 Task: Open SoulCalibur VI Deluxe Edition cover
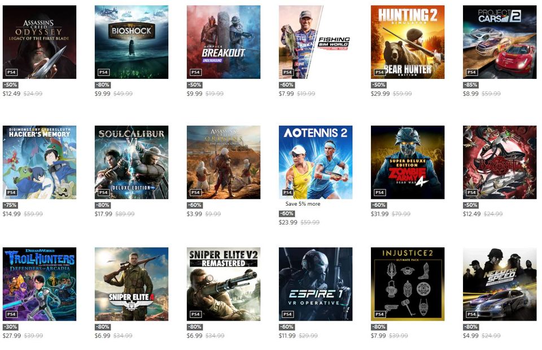132,162
